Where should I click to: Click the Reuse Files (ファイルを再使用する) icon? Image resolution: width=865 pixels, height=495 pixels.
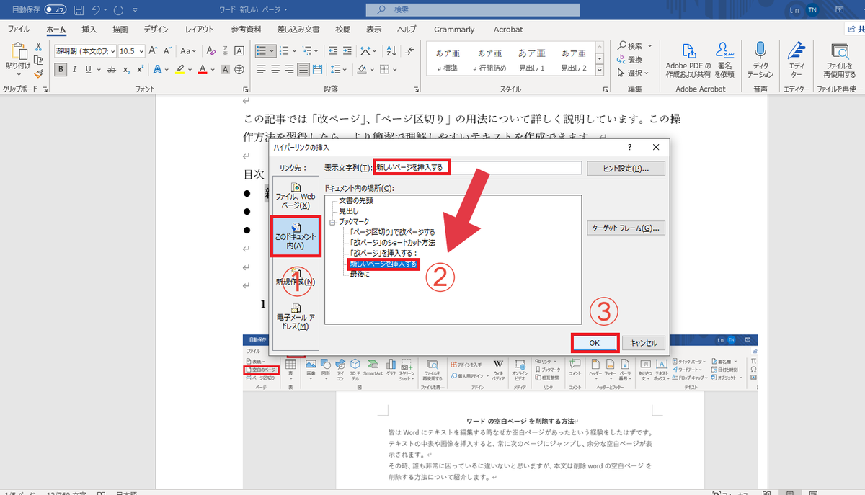pyautogui.click(x=840, y=61)
